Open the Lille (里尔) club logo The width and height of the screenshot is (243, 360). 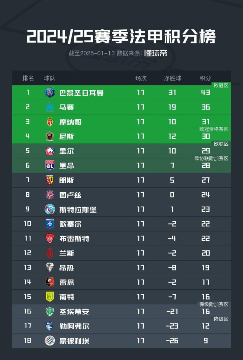coord(50,151)
